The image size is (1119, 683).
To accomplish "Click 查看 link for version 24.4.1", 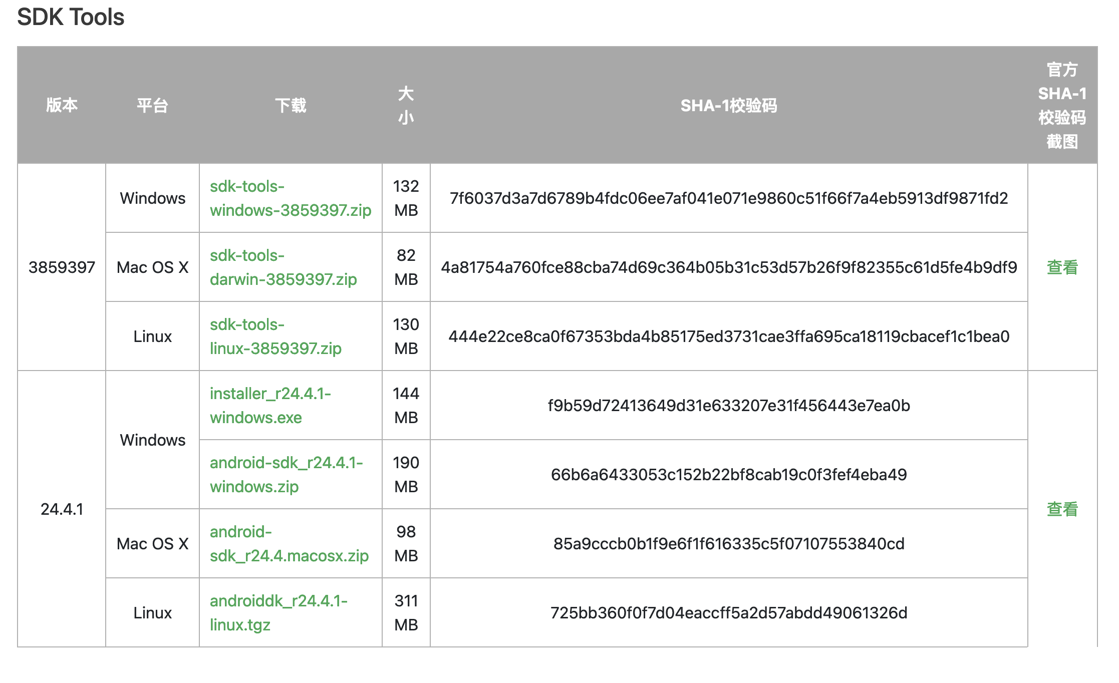I will tap(1062, 509).
